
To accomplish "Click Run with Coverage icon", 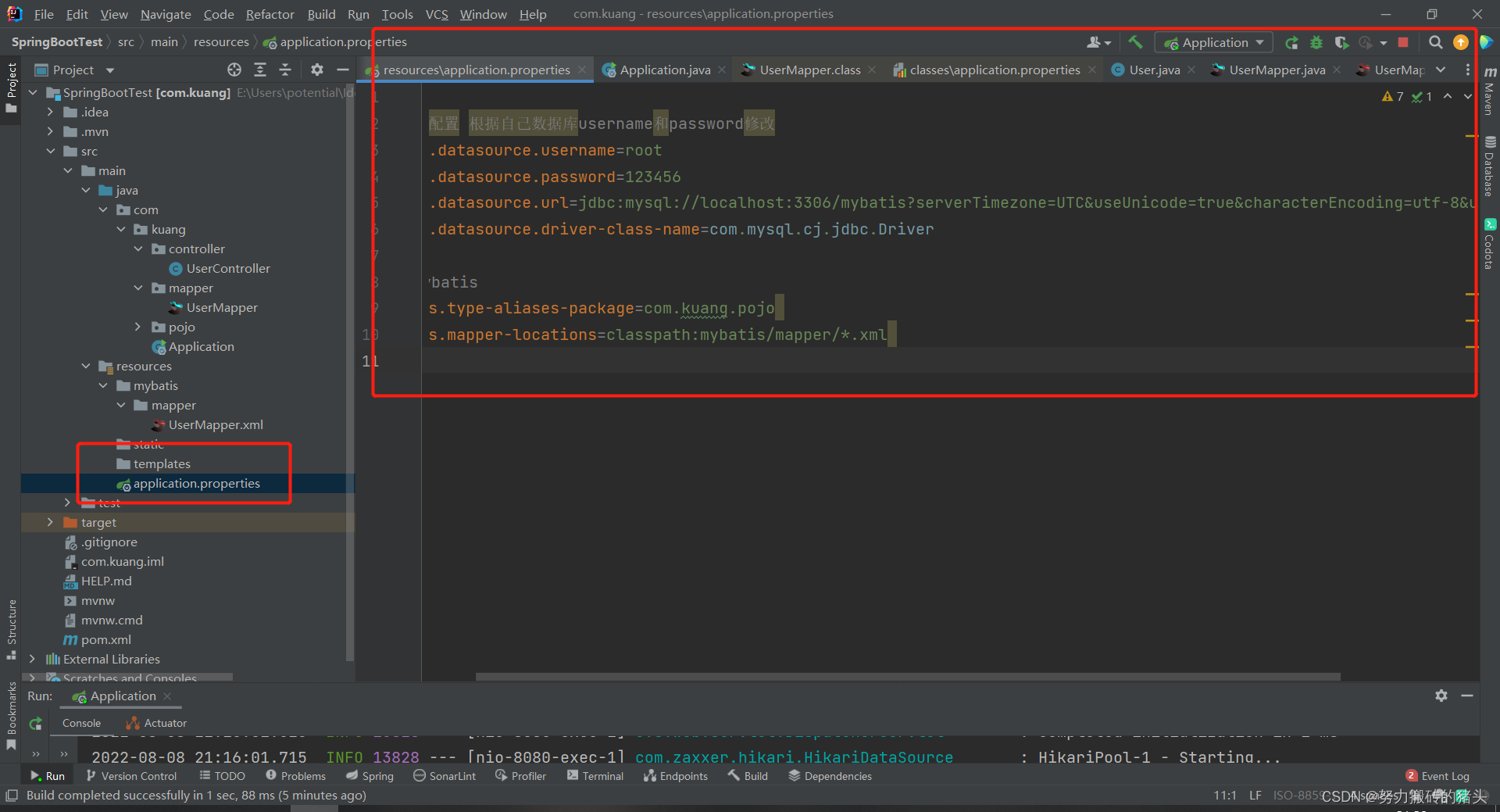I will click(x=1341, y=42).
